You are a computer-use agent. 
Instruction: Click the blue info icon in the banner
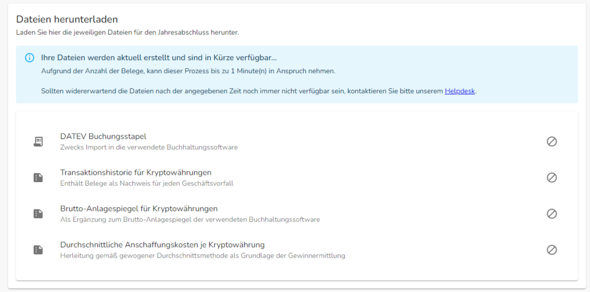coord(29,58)
